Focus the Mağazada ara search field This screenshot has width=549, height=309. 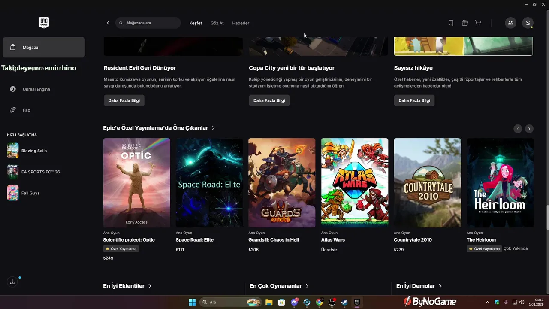pos(148,23)
